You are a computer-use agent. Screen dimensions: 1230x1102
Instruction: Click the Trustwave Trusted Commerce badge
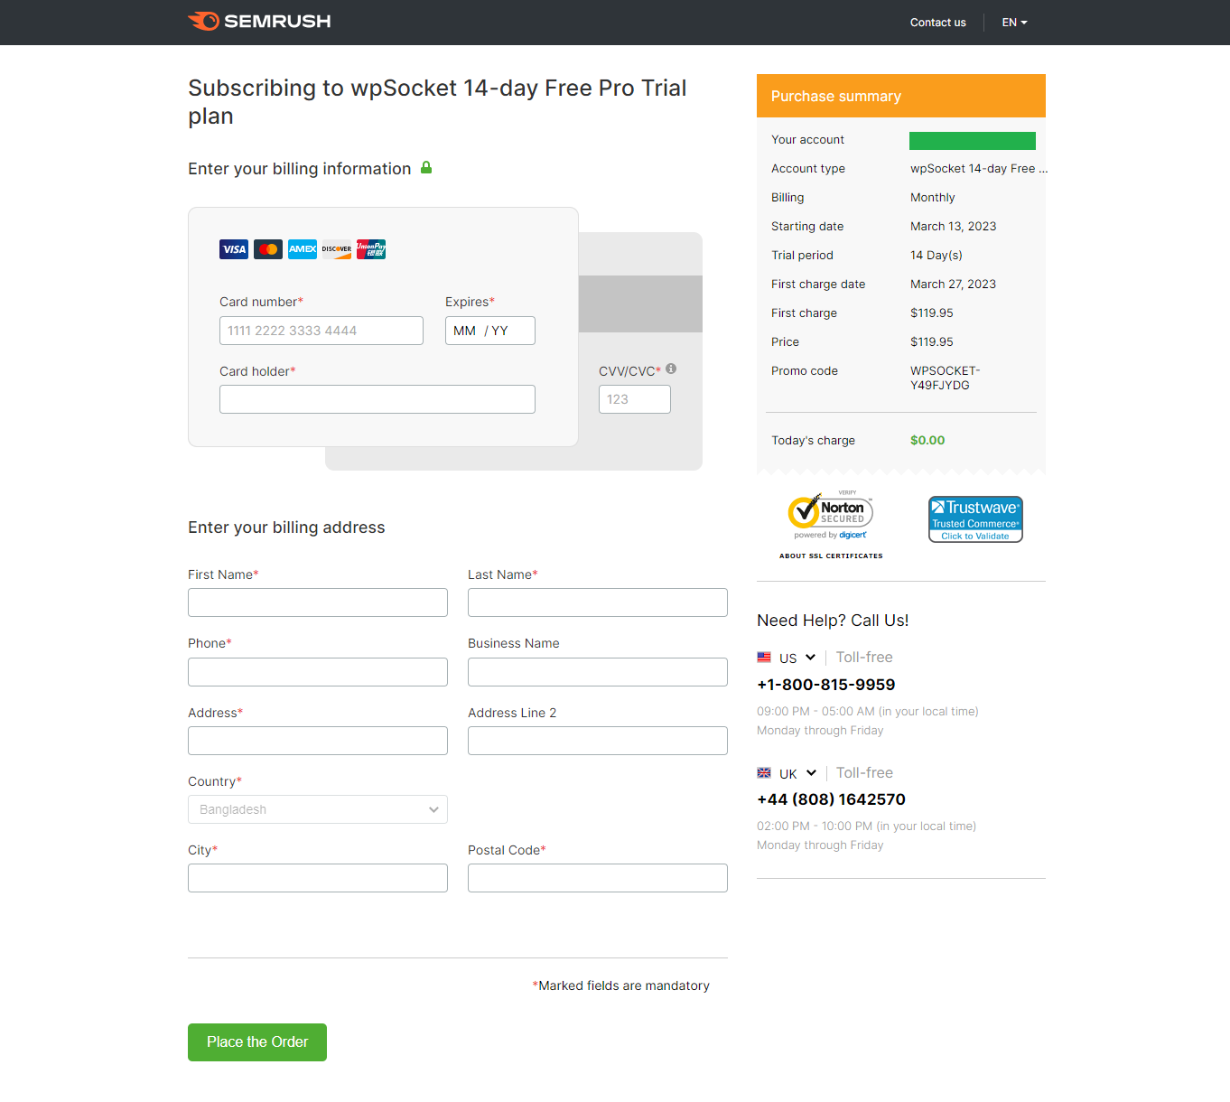(975, 519)
